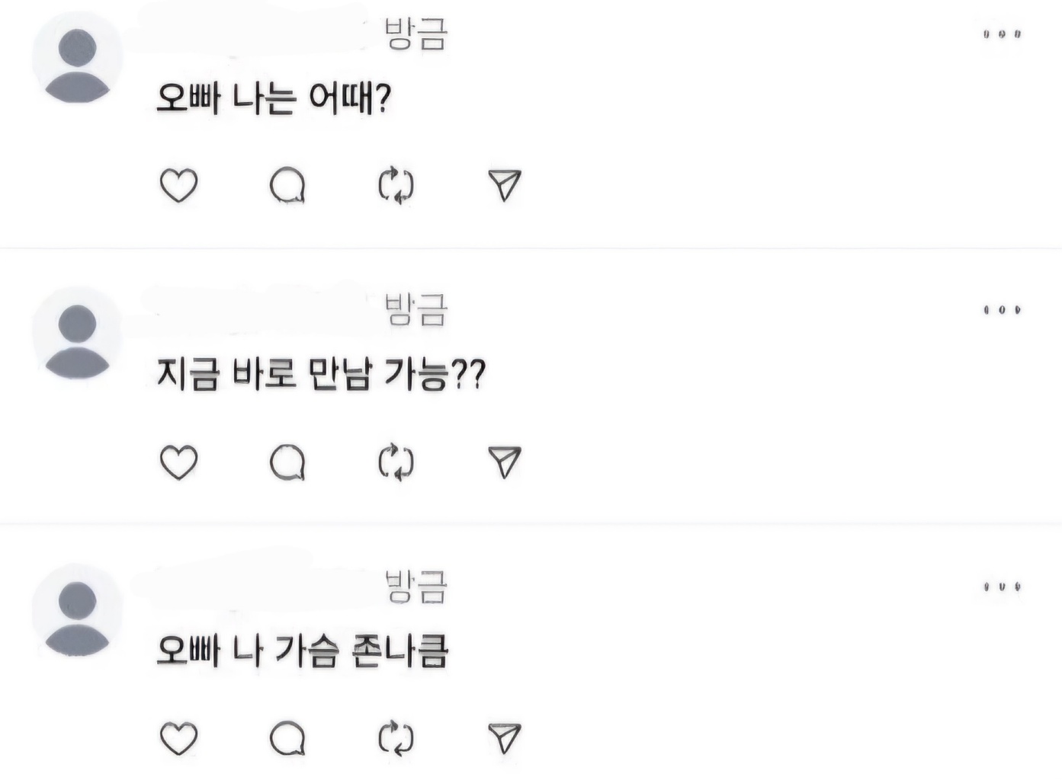This screenshot has height=780, width=1062.
Task: Share the '오빠 나는 어때?' post
Action: (504, 185)
